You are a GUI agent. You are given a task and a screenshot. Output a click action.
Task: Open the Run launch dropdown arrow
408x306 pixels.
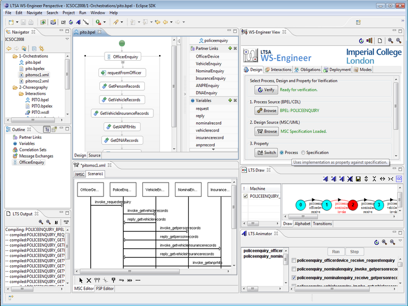105,22
